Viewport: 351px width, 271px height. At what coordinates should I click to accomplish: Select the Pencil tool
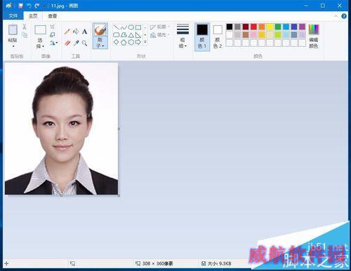click(67, 32)
